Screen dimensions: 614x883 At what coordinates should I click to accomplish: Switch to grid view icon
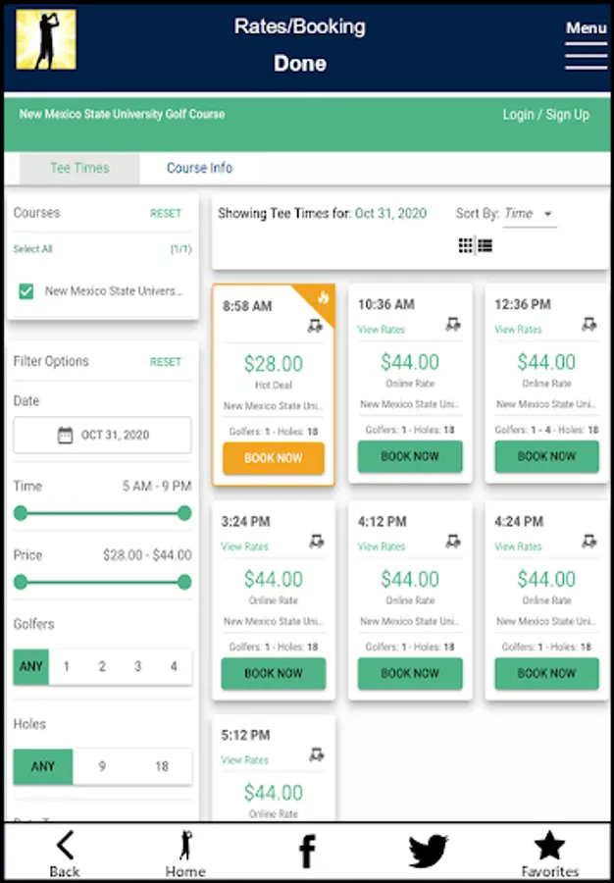point(466,245)
